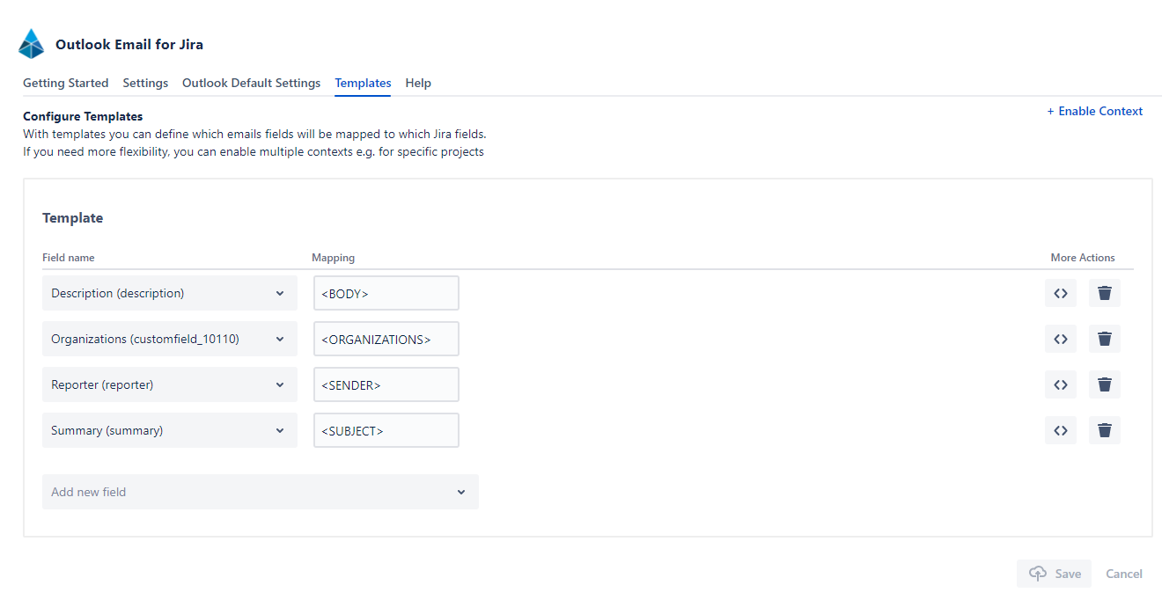Expand the Add new field dropdown
Image resolution: width=1162 pixels, height=600 pixels.
pyautogui.click(x=260, y=492)
